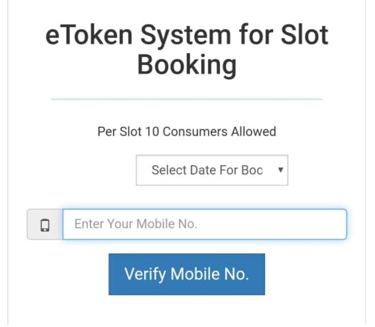Click the word System in the title
Image resolution: width=375 pixels, height=327 pixels.
[186, 36]
